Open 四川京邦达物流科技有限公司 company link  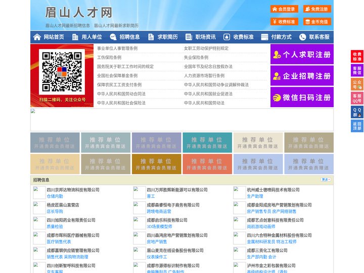[73, 190]
